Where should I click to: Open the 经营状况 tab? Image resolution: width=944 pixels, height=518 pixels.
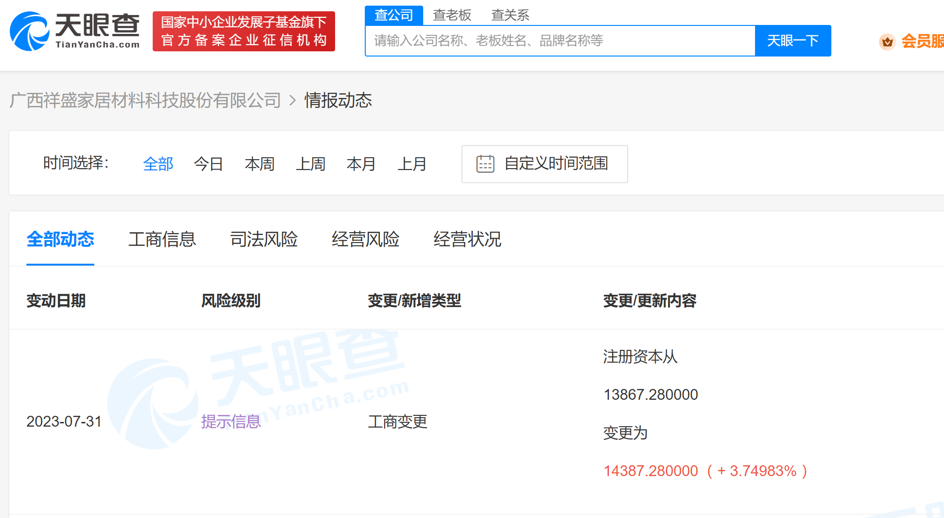467,239
